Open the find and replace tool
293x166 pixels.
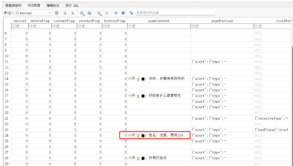click(131, 13)
